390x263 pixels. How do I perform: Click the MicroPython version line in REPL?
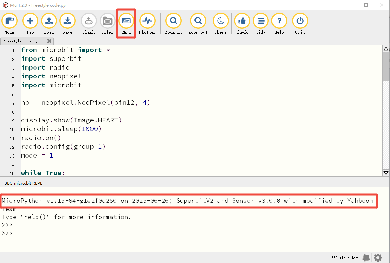(187, 201)
